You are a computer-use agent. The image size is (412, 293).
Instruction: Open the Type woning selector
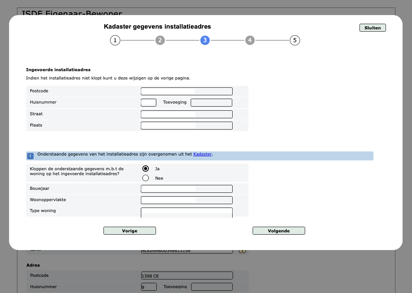coord(187,212)
